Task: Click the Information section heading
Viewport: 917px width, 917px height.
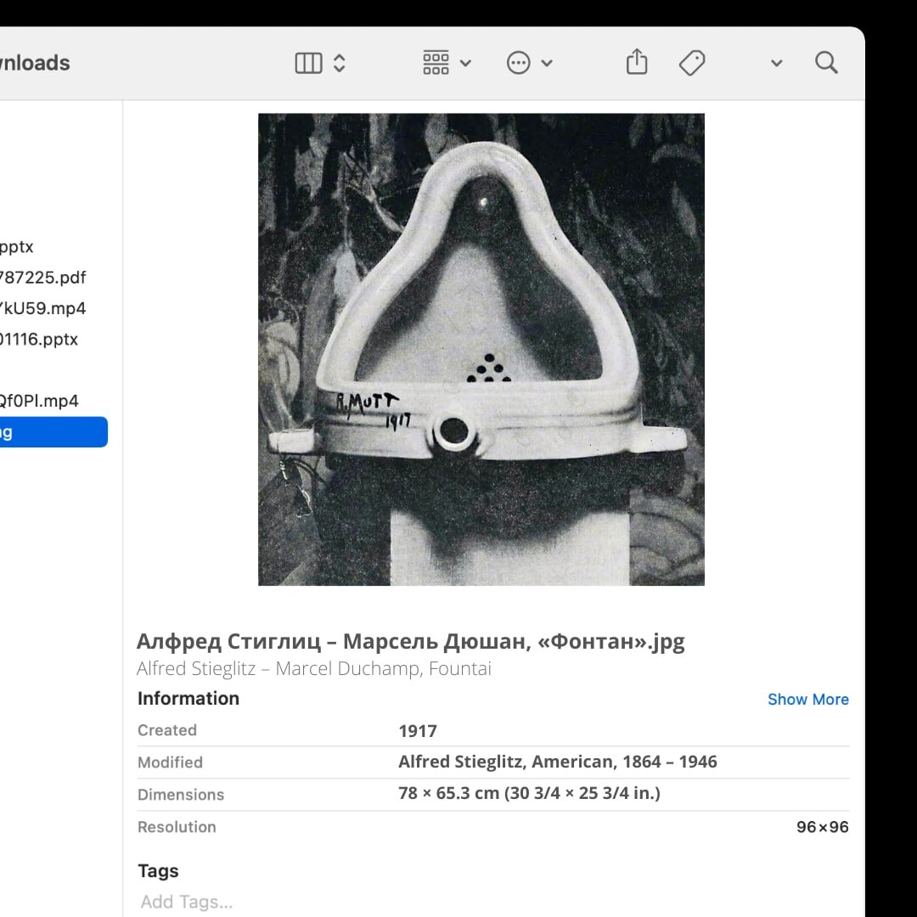Action: 188,698
